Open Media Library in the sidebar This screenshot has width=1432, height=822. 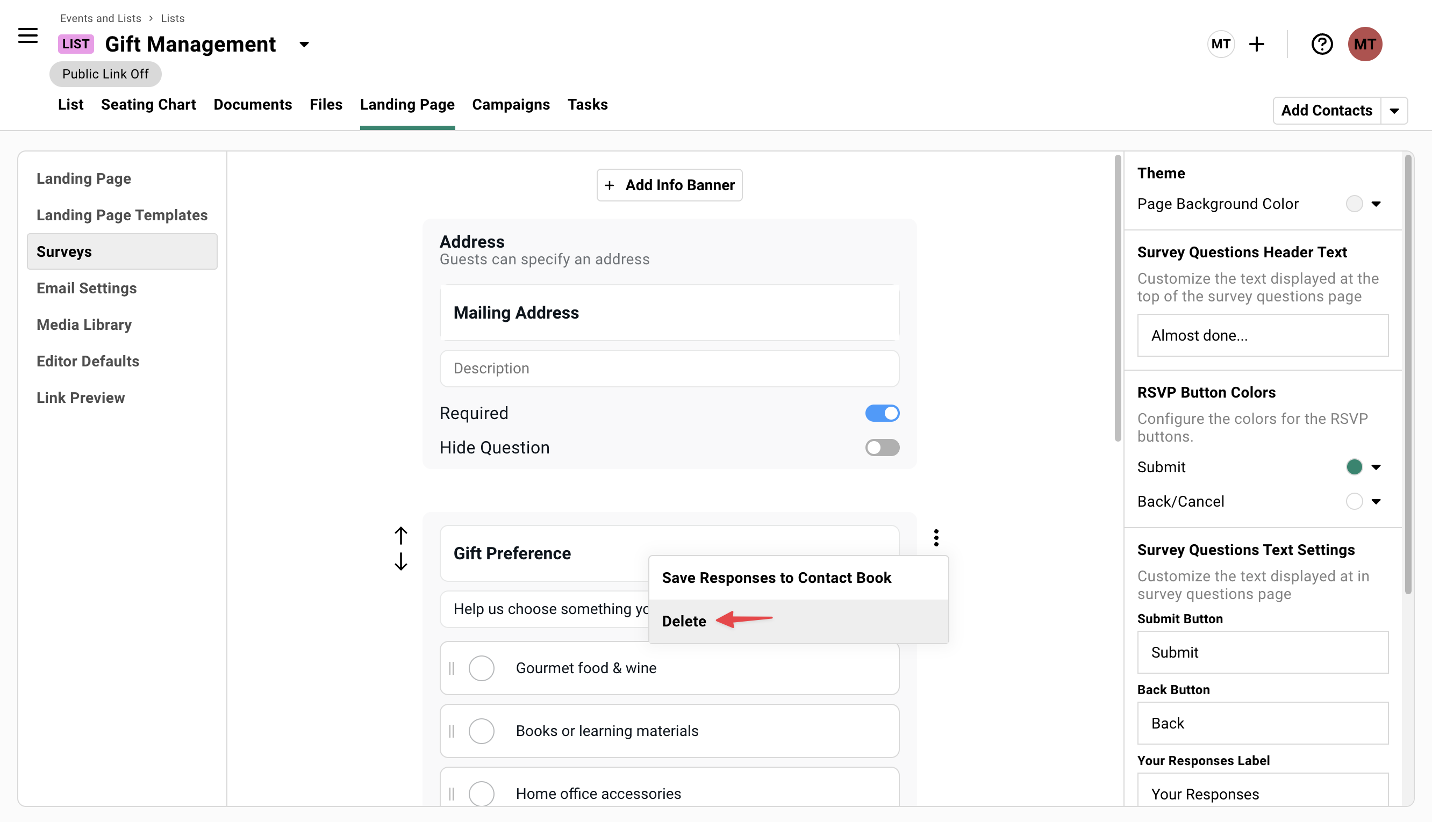point(83,324)
